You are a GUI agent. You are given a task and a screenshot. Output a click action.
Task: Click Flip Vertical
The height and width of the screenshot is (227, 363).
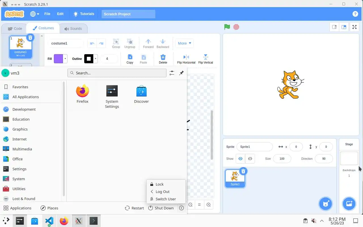[x=206, y=59]
